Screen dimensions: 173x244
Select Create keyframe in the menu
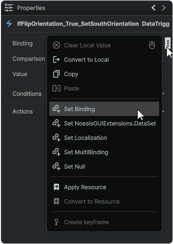pos(104,222)
